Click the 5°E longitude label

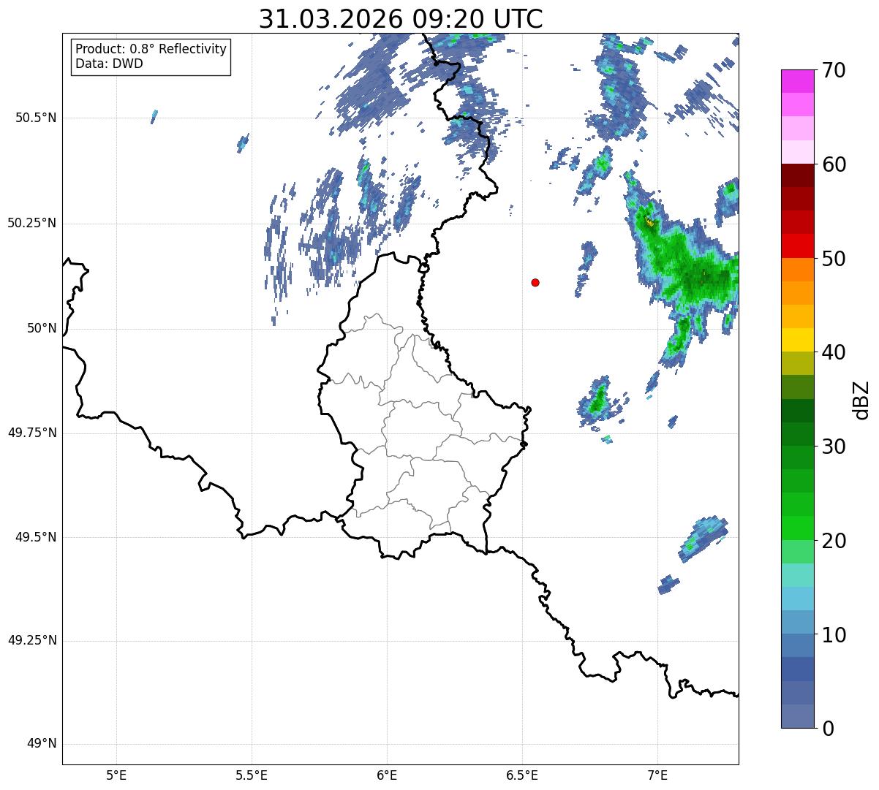(x=116, y=775)
